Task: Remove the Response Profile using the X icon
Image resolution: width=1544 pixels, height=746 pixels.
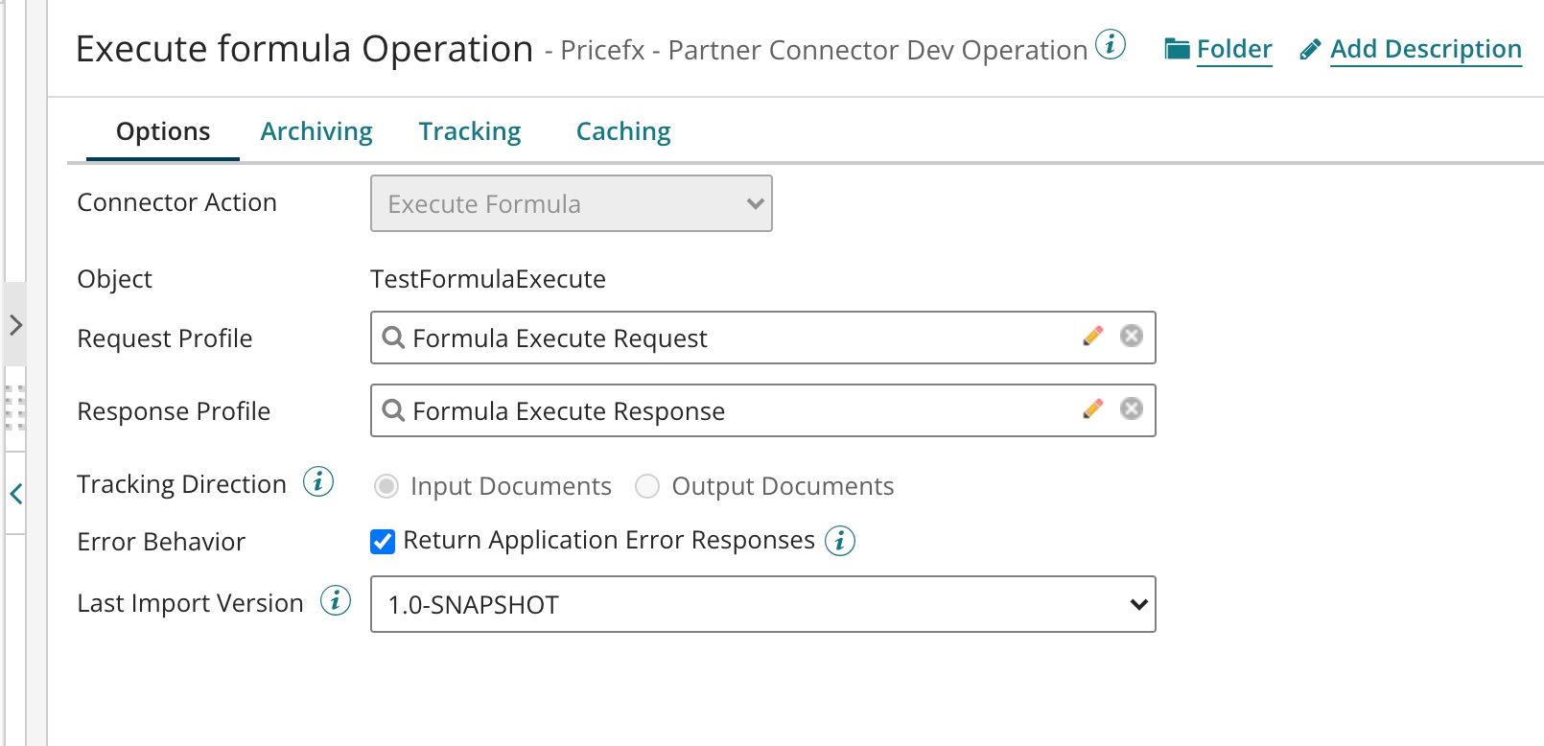Action: pyautogui.click(x=1132, y=409)
